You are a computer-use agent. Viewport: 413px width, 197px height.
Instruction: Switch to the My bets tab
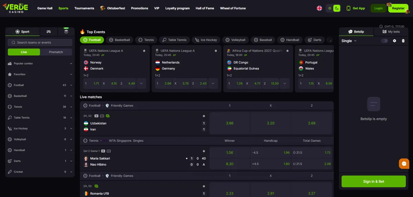coord(391,32)
